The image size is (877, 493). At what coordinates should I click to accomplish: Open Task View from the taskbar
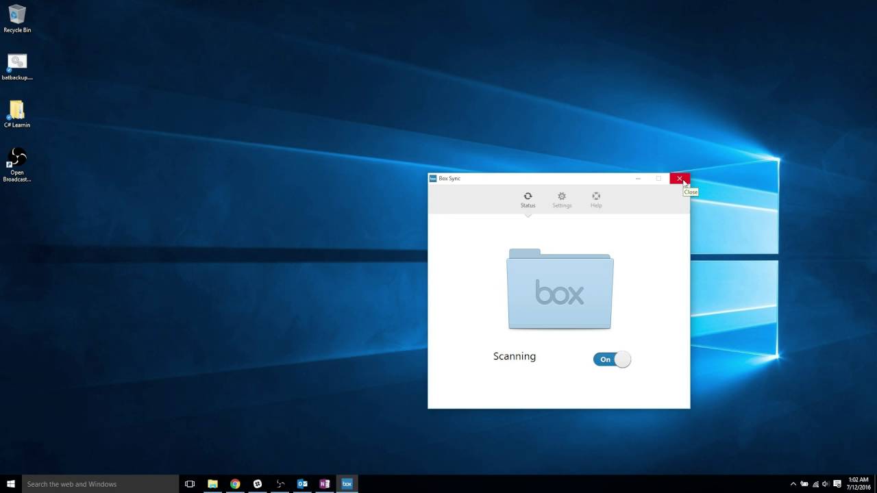coord(190,484)
